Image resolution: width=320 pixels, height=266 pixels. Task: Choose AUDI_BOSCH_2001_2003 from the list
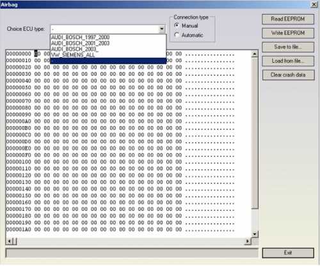108,43
